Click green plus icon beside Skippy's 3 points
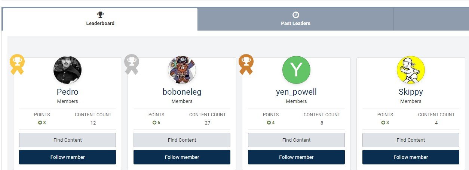 pos(383,123)
